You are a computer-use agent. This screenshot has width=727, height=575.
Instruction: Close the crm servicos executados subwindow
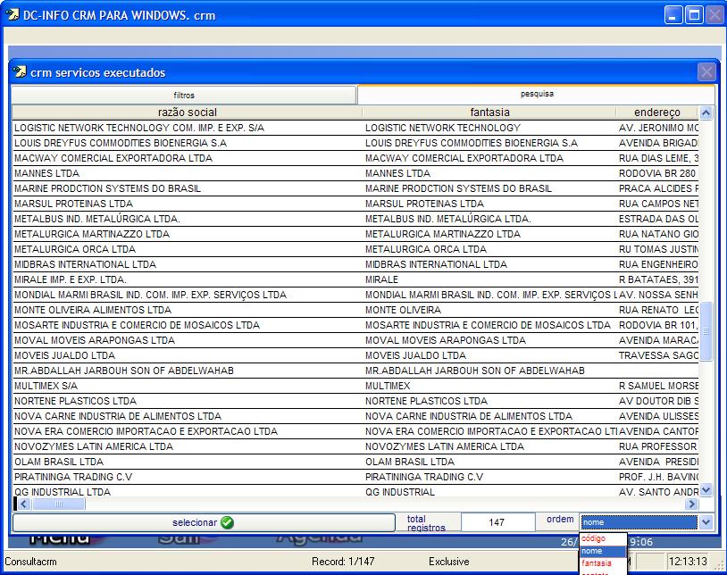(706, 72)
